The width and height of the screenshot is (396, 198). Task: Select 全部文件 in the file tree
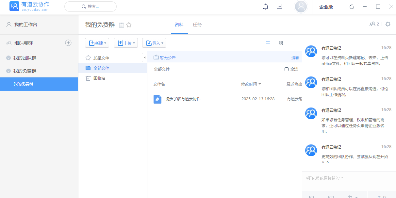(113, 68)
